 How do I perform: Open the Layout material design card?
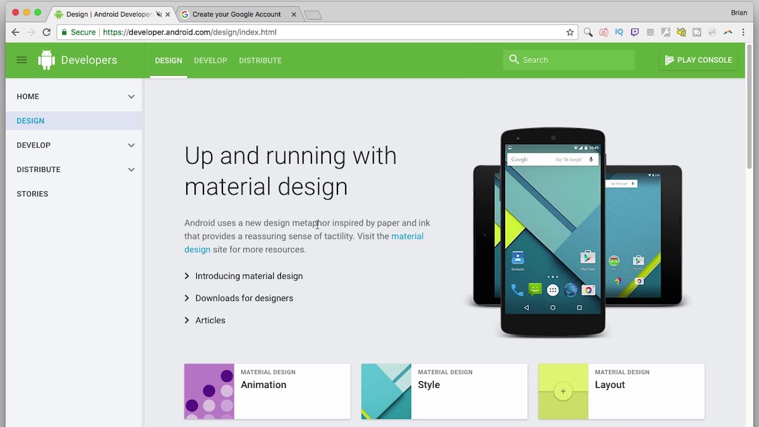tap(621, 391)
